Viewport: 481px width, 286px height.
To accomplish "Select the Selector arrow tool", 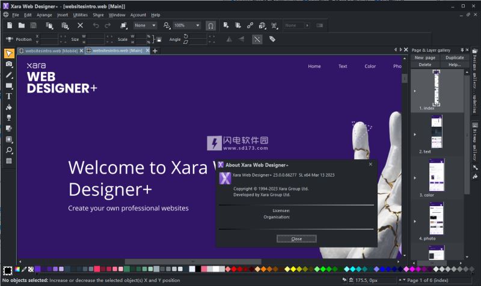I will (9, 53).
